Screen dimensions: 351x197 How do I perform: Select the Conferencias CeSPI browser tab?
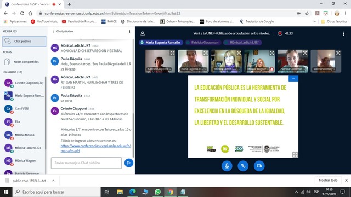click(33, 4)
